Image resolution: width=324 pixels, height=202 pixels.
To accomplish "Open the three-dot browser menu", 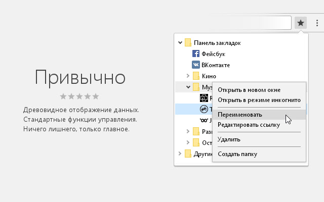I will coord(317,23).
